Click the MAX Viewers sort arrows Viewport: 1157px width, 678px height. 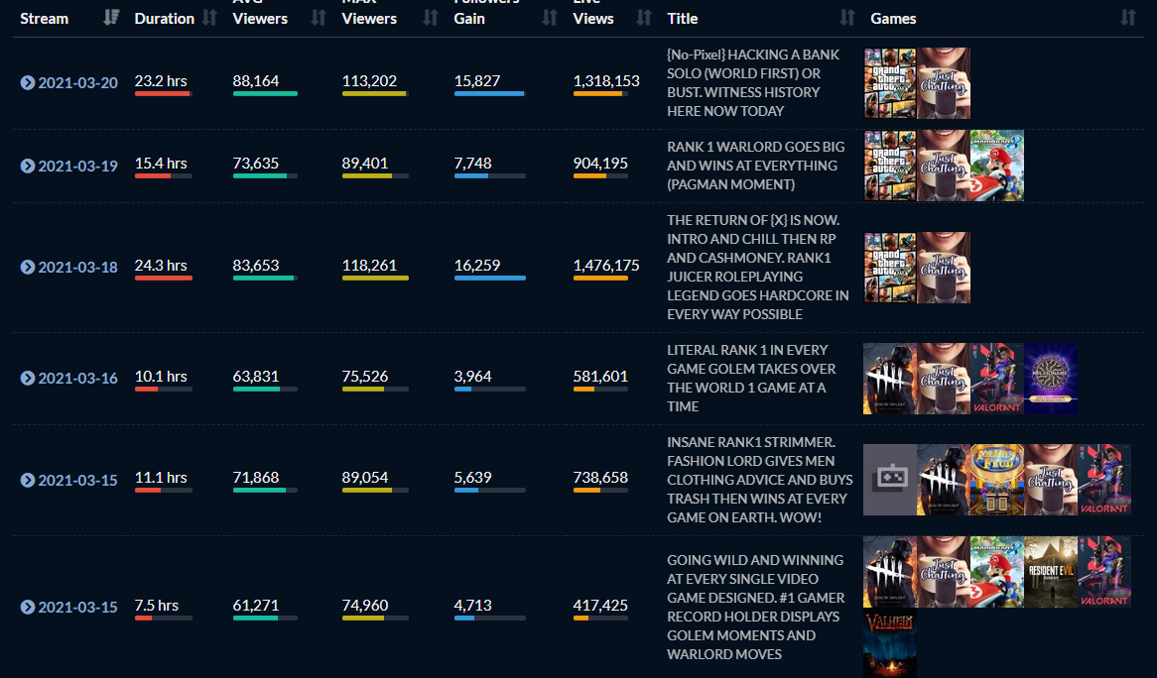429,18
